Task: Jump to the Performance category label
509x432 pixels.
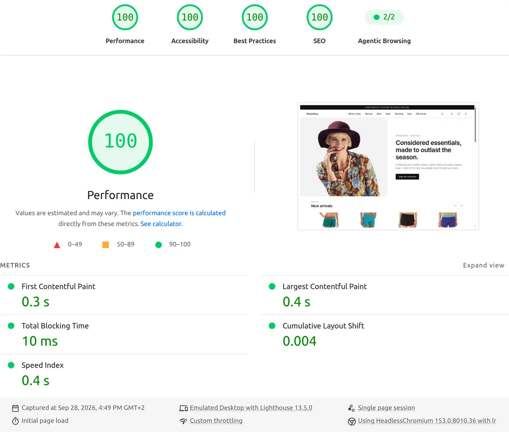Action: tap(125, 41)
